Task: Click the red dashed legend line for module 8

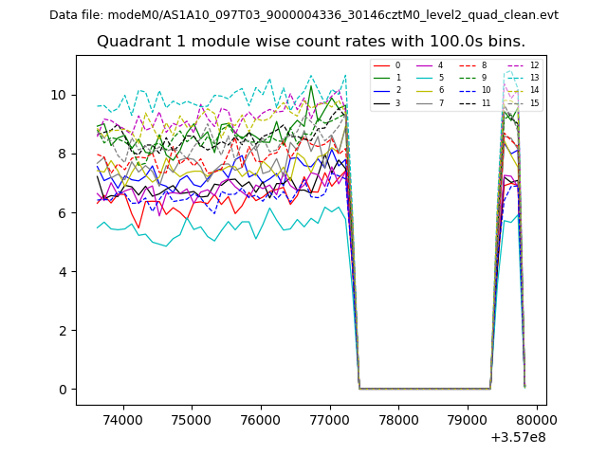Action: pyautogui.click(x=468, y=65)
